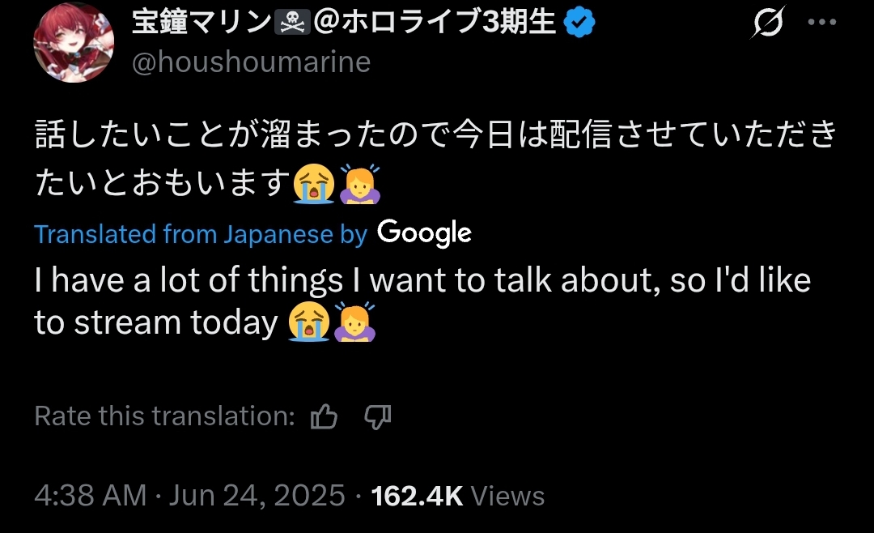Screen dimensions: 874x533
Task: Click bowing person emoji in English translation
Action: 354,322
